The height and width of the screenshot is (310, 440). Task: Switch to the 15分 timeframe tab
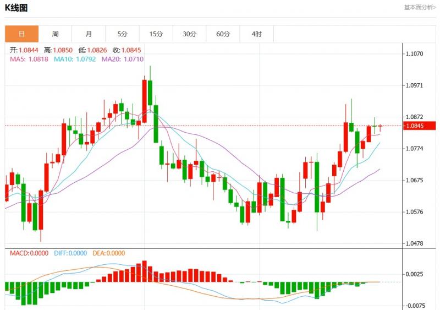(156, 34)
